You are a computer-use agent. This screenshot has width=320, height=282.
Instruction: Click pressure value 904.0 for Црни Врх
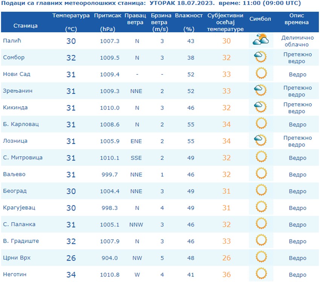point(110,258)
